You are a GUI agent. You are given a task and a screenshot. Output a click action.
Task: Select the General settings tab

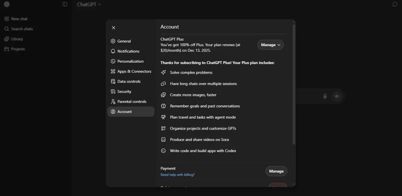131,41
